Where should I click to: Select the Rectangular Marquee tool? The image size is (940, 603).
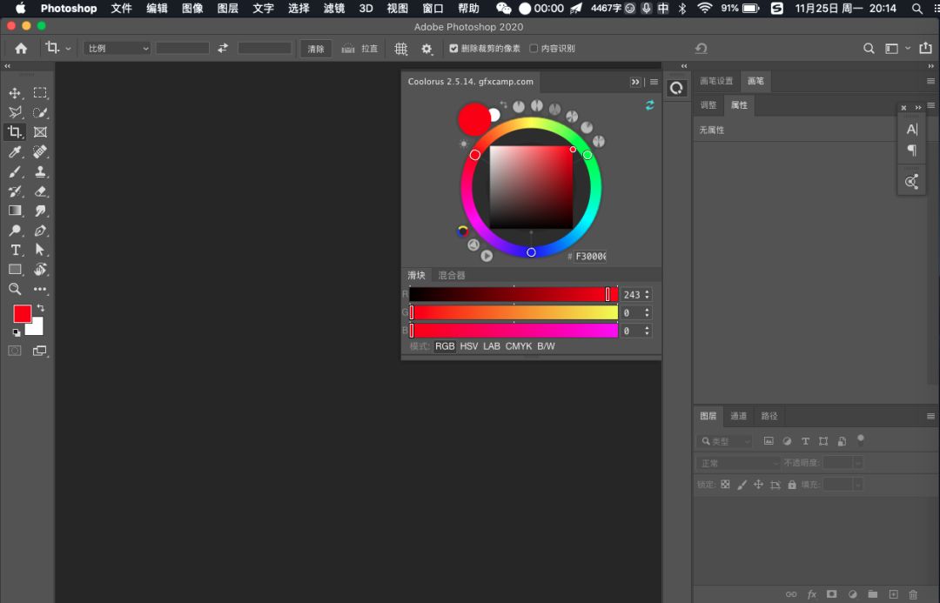(x=40, y=93)
